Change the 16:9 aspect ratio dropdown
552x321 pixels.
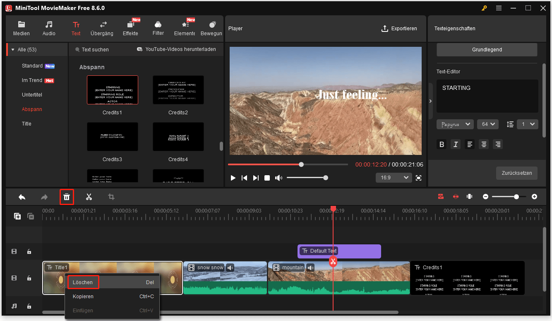(394, 178)
